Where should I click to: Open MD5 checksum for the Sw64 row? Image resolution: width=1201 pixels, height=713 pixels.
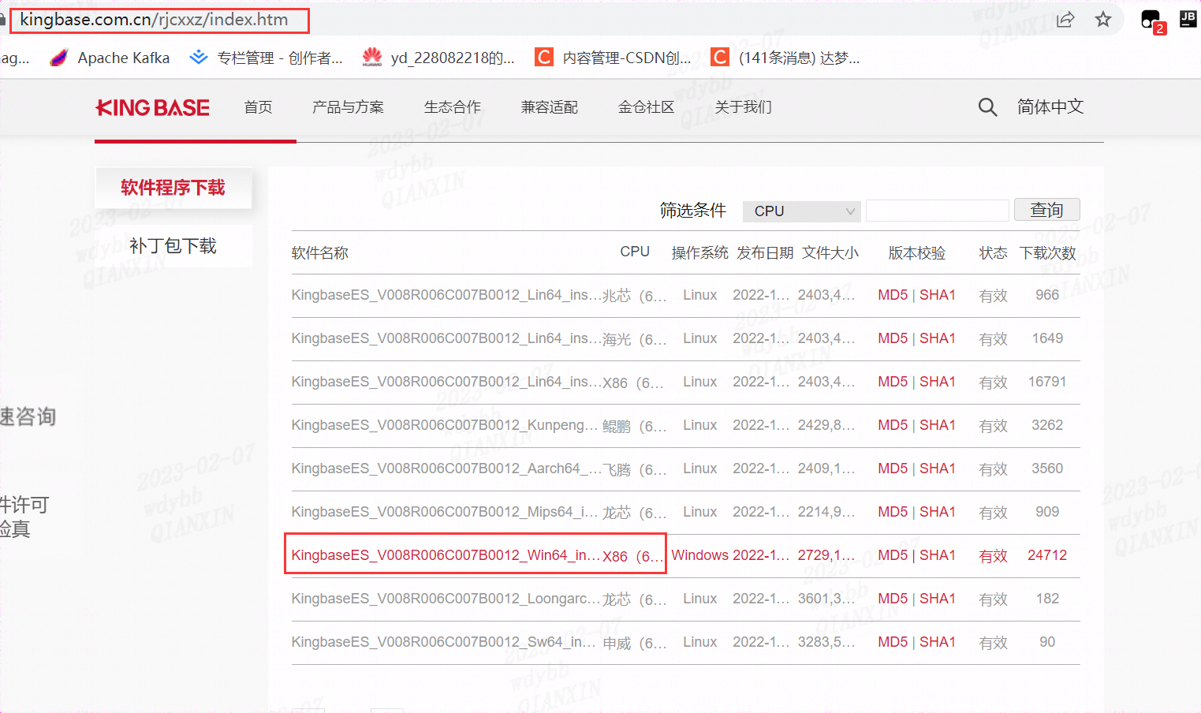(x=893, y=642)
